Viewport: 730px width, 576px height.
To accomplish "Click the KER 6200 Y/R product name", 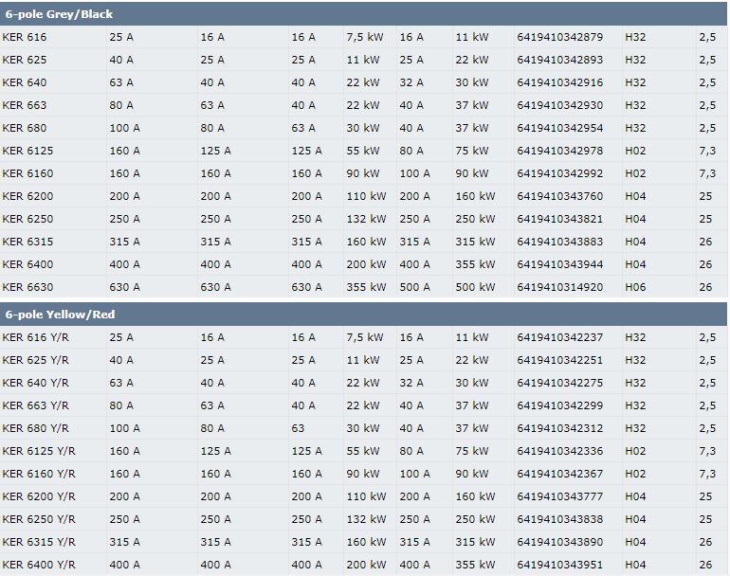I will tap(39, 496).
